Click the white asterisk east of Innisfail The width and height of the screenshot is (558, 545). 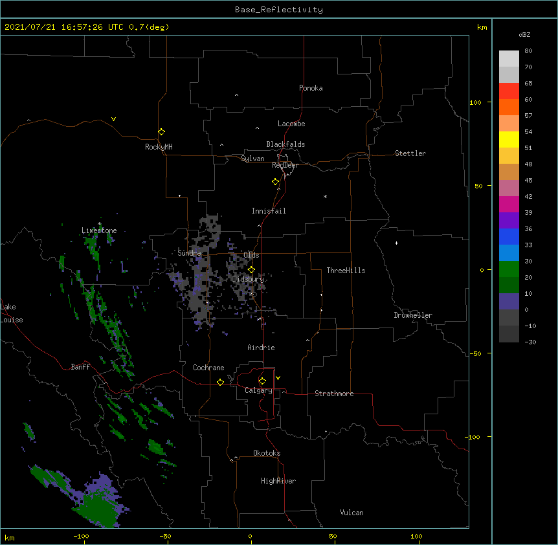click(325, 196)
